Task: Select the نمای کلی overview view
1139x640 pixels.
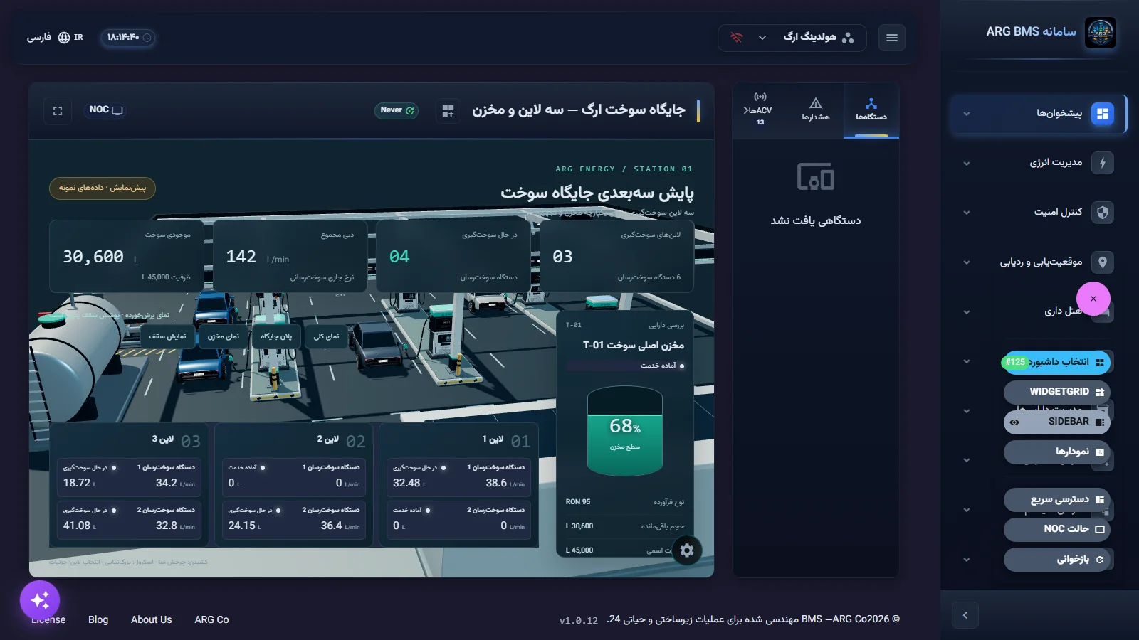Action: [x=327, y=336]
